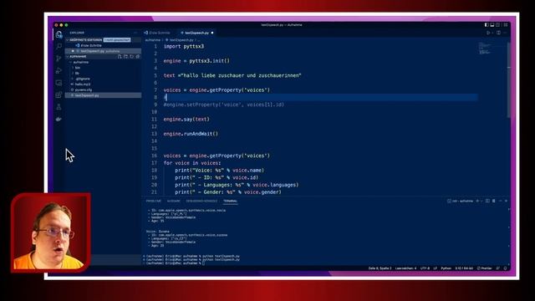Click the zsh - aufnahme terminal label
535x301 pixels.
coord(460,201)
